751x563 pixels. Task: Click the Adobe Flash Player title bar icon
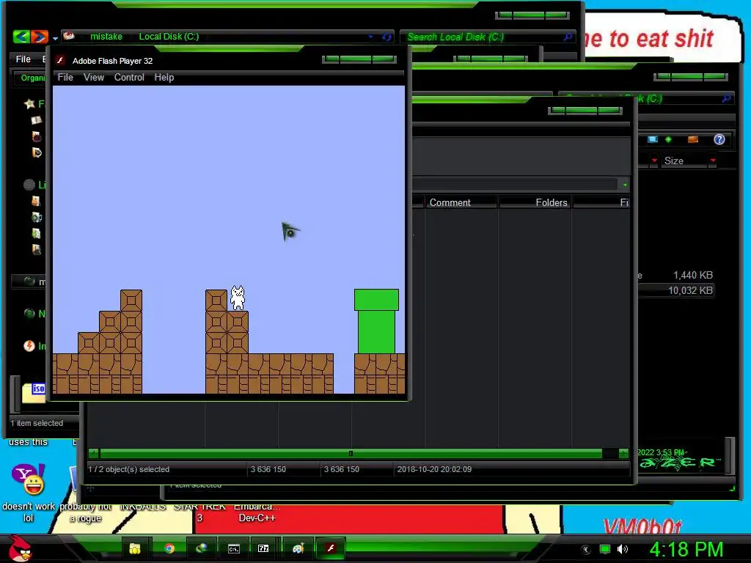[60, 60]
